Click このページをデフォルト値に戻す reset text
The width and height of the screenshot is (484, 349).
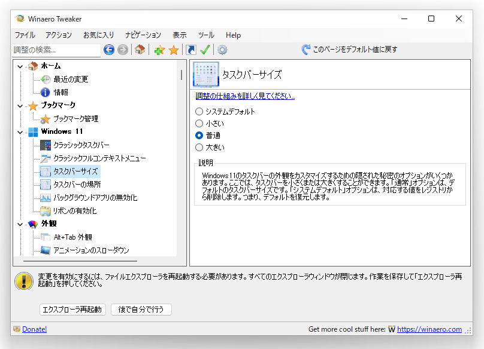[355, 50]
